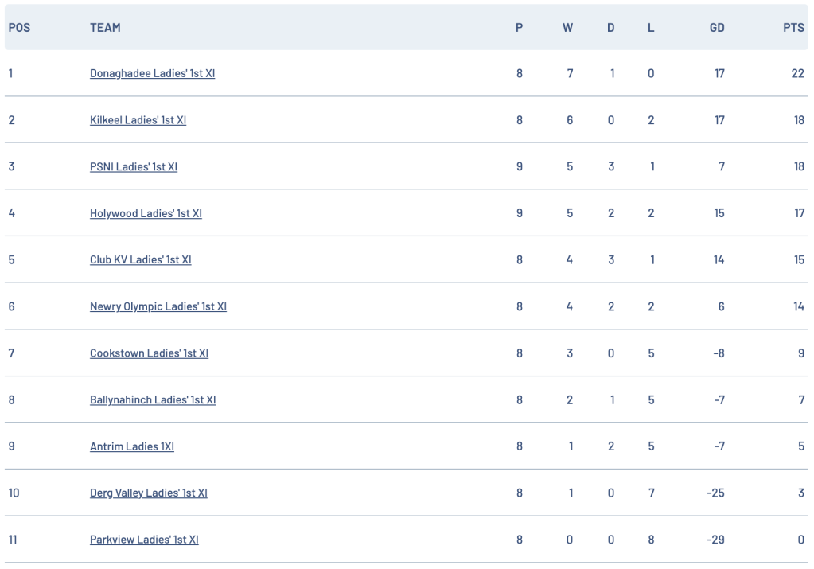Click Parkview Ladies' 1st XI team link
The height and width of the screenshot is (569, 814).
click(x=144, y=540)
